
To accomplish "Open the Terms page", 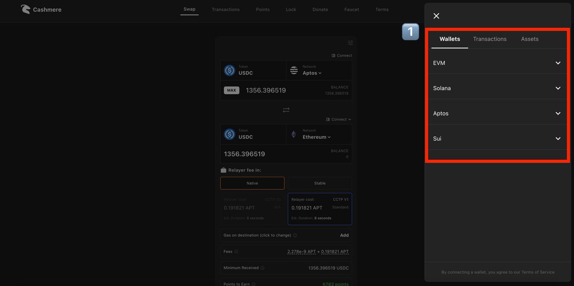I will 382,10.
